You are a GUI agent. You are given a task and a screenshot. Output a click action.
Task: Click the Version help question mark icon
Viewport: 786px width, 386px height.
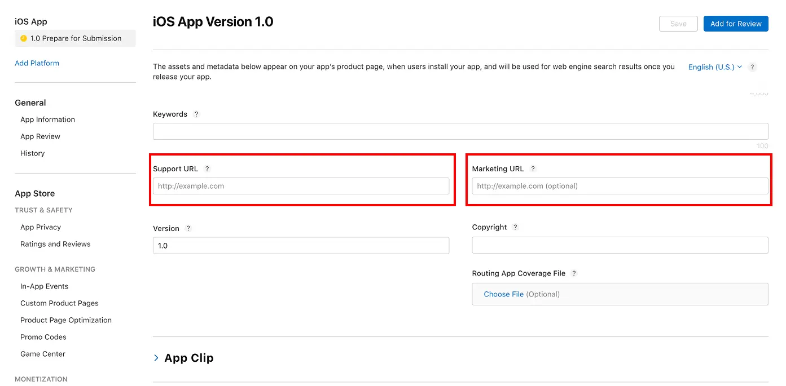(188, 228)
